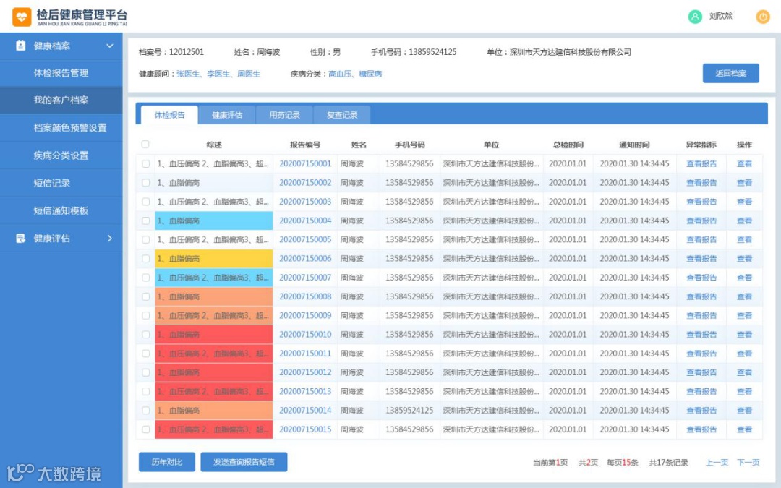781x488 pixels.
Task: Click the 发送查询报告短信 button
Action: pyautogui.click(x=244, y=461)
